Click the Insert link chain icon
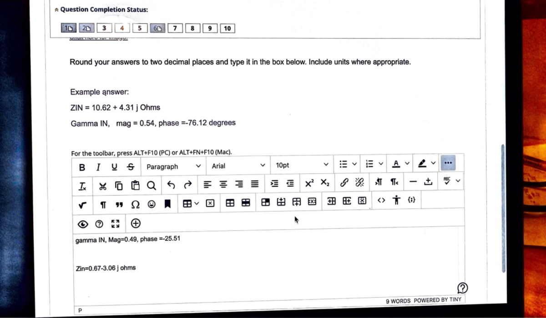546x318 pixels. 345,183
